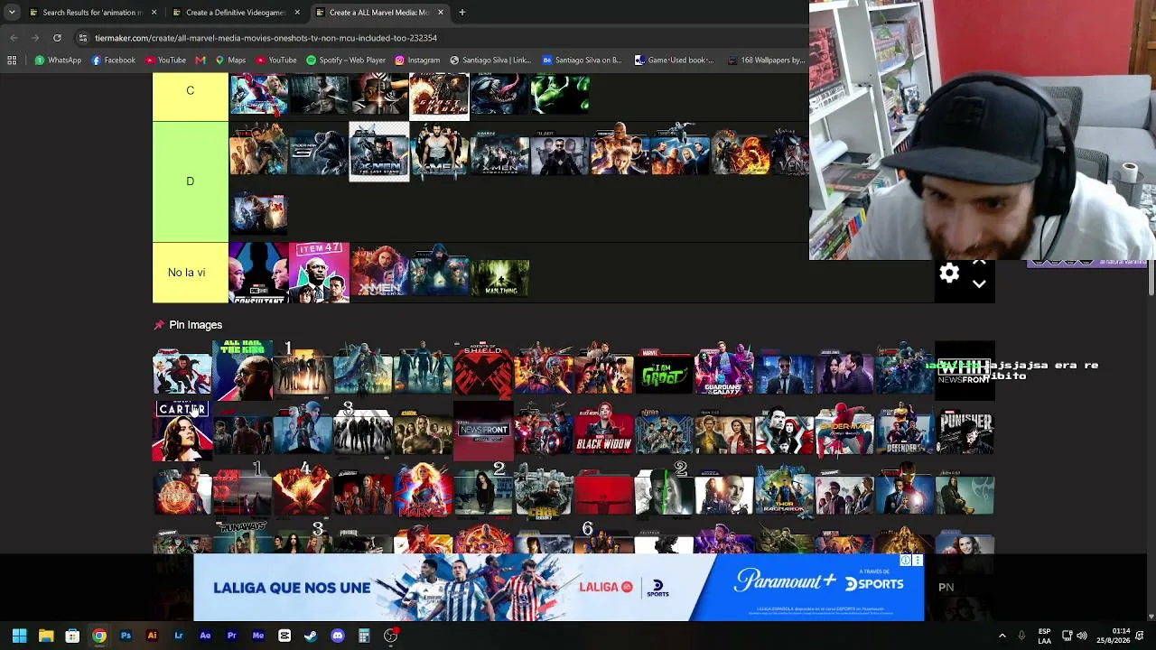Screen dimensions: 1156x650
Task: Move the tier row down with the arrow
Action: [x=979, y=283]
